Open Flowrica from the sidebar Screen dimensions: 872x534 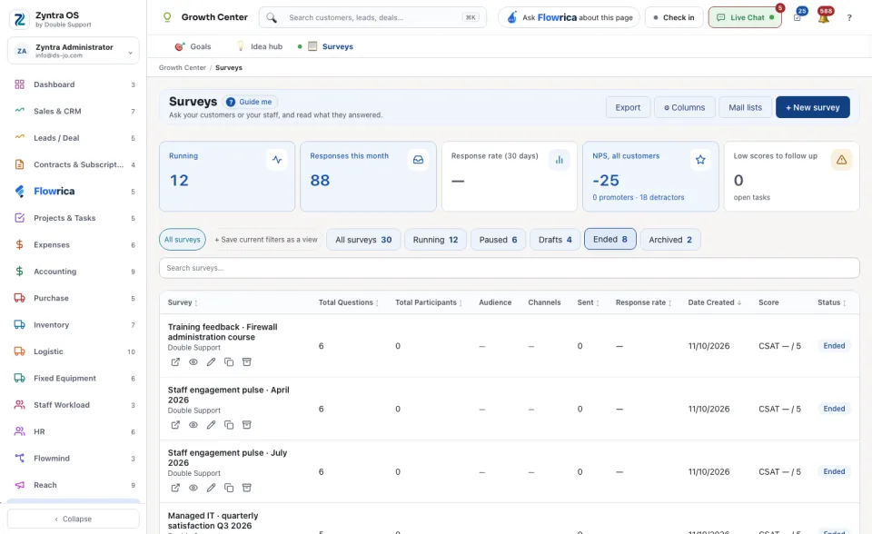74,192
